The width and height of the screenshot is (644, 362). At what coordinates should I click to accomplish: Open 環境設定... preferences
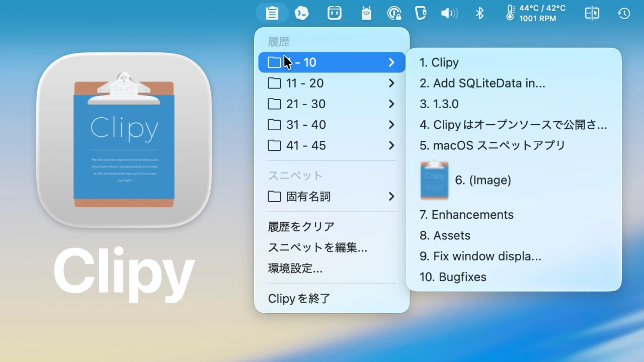coord(332,268)
